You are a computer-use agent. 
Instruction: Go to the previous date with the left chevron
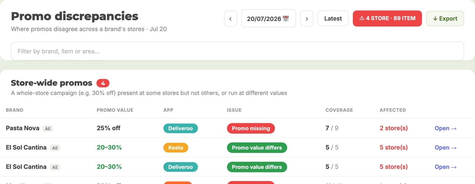(x=230, y=19)
